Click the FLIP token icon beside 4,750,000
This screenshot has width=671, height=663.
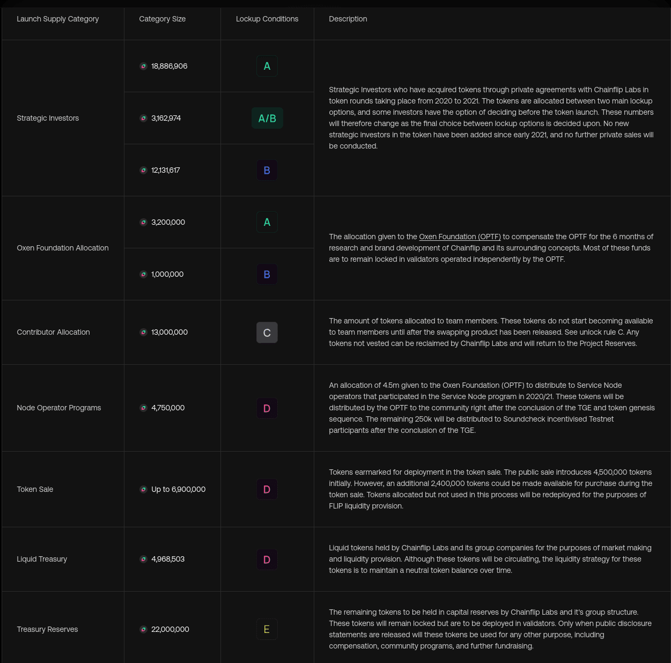click(x=143, y=408)
